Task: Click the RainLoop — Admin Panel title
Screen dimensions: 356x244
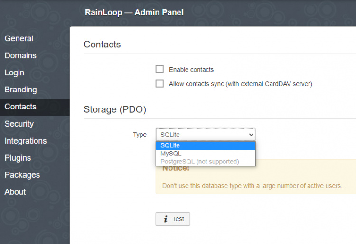Action: pos(134,12)
